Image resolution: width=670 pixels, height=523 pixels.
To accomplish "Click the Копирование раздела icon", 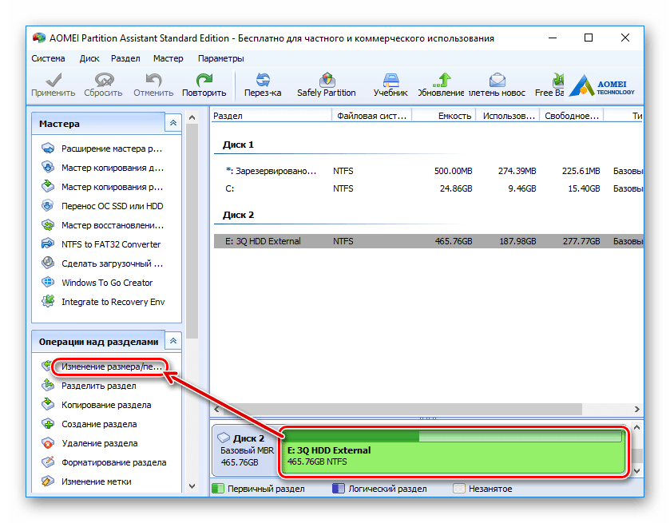I will [x=48, y=404].
